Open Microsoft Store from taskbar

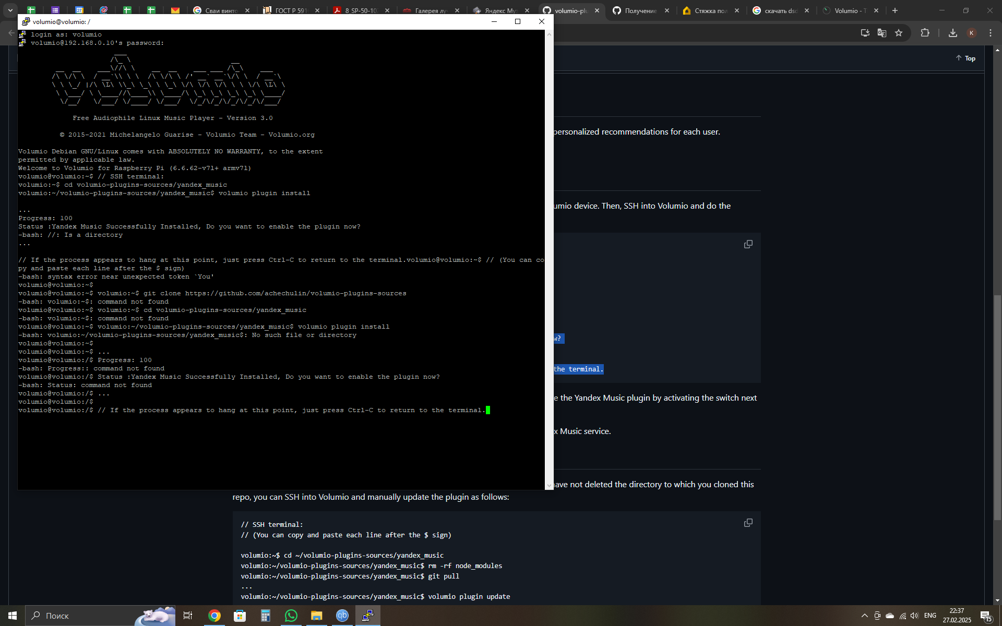click(240, 616)
